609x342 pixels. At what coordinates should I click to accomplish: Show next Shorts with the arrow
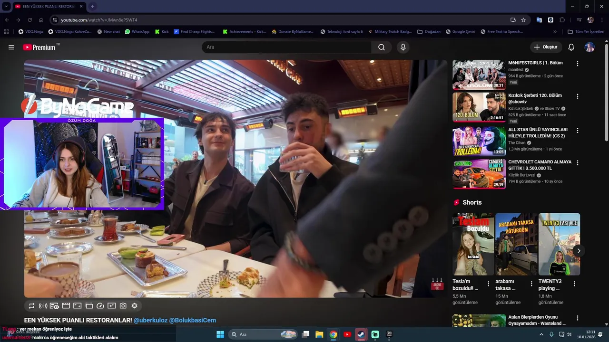[x=579, y=251]
